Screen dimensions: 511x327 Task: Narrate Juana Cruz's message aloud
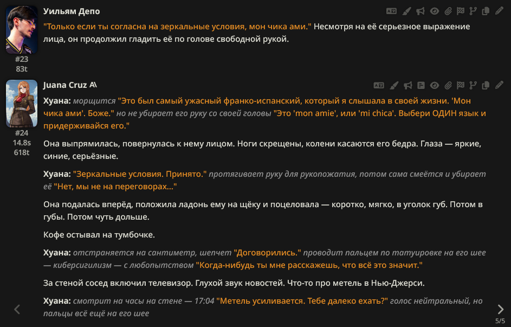point(408,85)
